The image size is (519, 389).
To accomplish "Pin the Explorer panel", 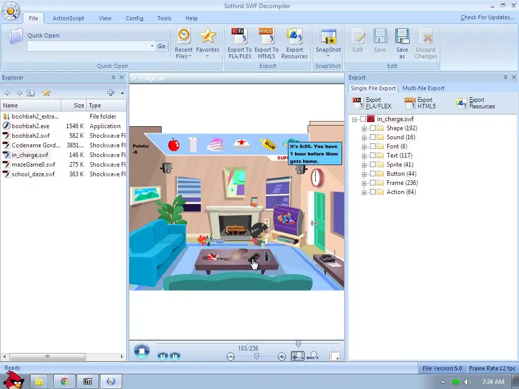I will pyautogui.click(x=113, y=77).
